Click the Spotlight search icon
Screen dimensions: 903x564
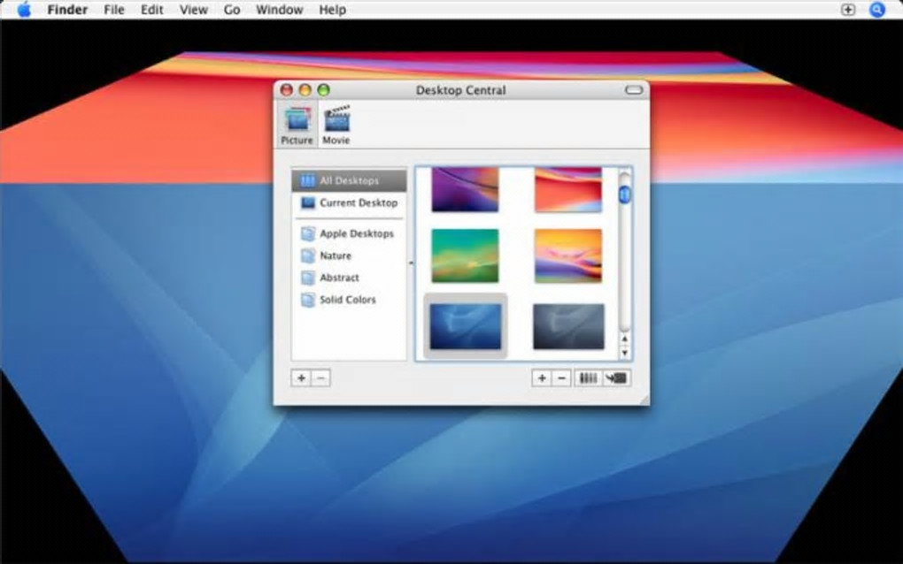877,10
